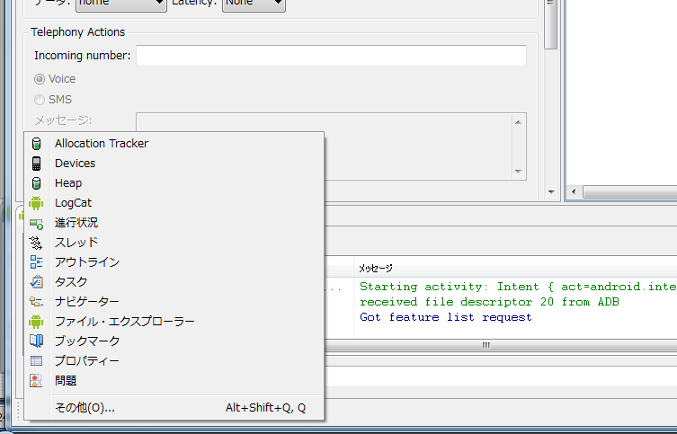Image resolution: width=677 pixels, height=434 pixels.
Task: Select the 'Starting activity: Intent' log line
Action: [518, 287]
